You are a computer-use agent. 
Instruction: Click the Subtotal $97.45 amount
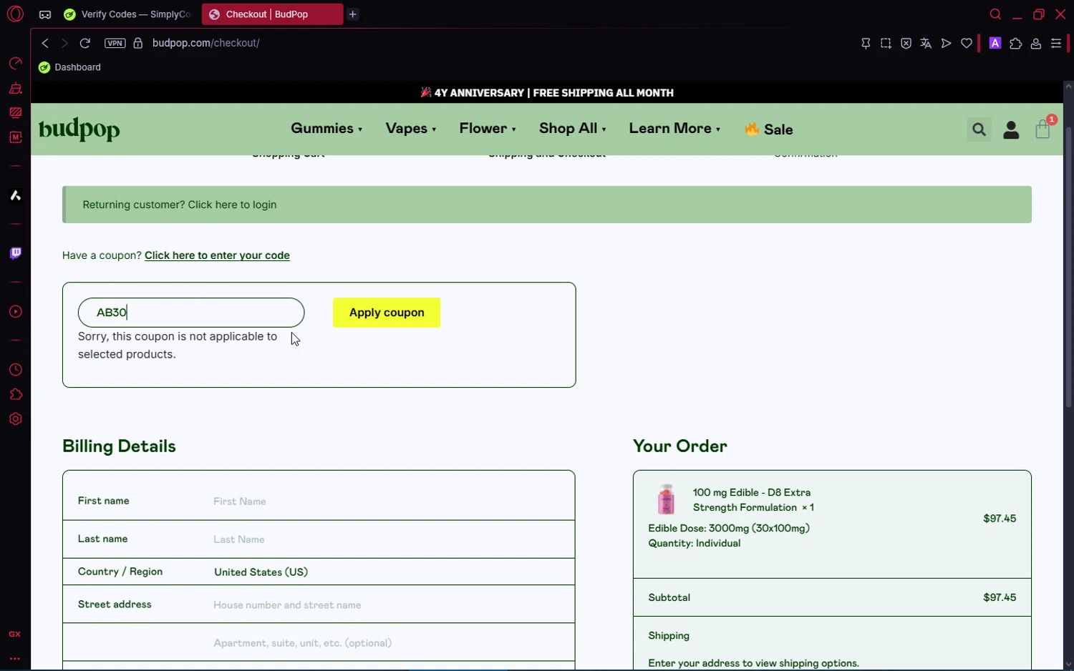pos(1000,597)
